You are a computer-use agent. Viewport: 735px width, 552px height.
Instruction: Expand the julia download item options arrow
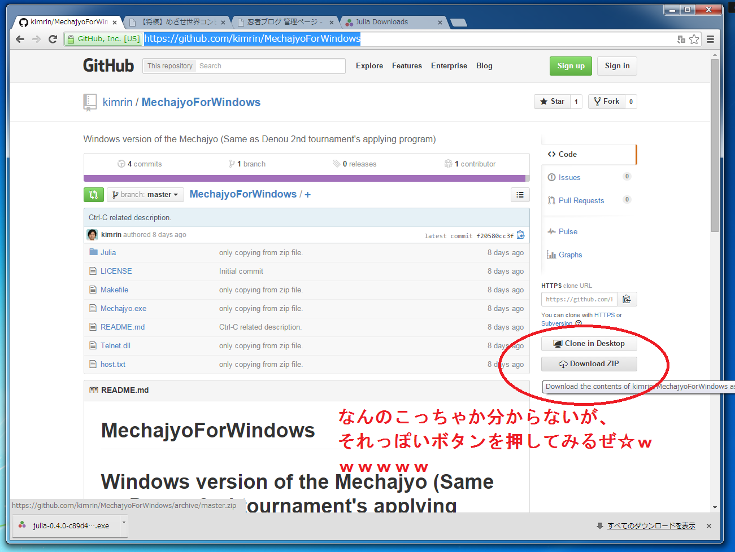point(124,525)
